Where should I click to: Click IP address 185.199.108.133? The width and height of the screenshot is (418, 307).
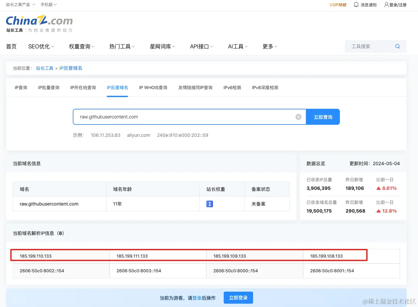(327, 256)
